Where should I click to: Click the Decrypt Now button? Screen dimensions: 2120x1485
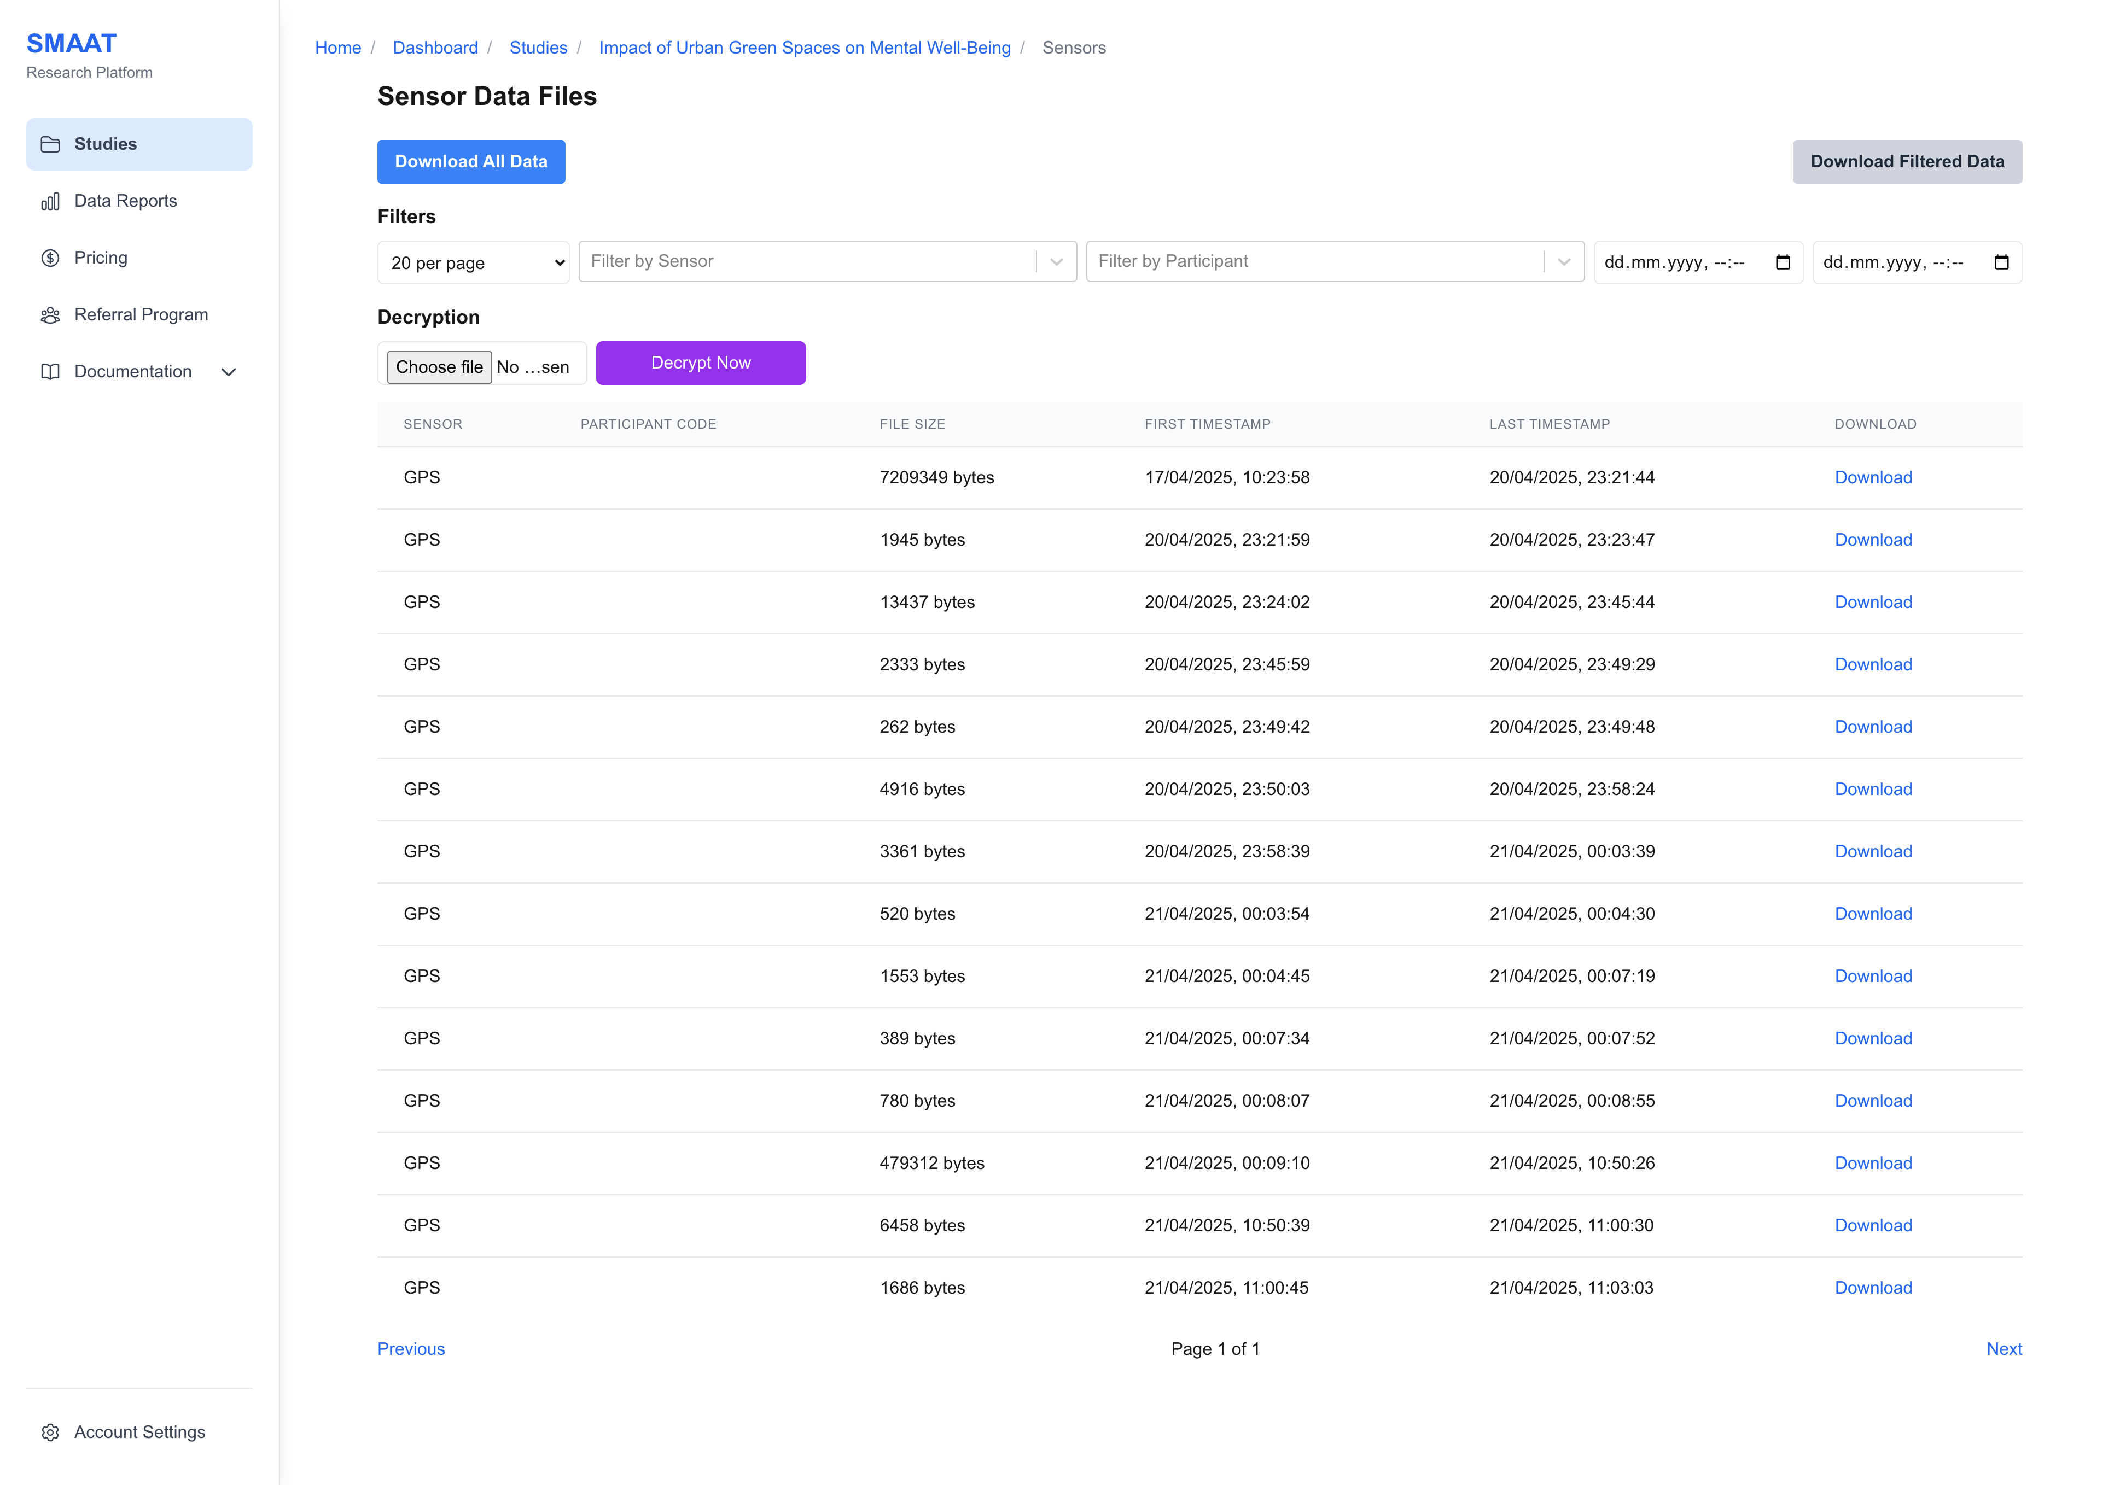click(701, 362)
